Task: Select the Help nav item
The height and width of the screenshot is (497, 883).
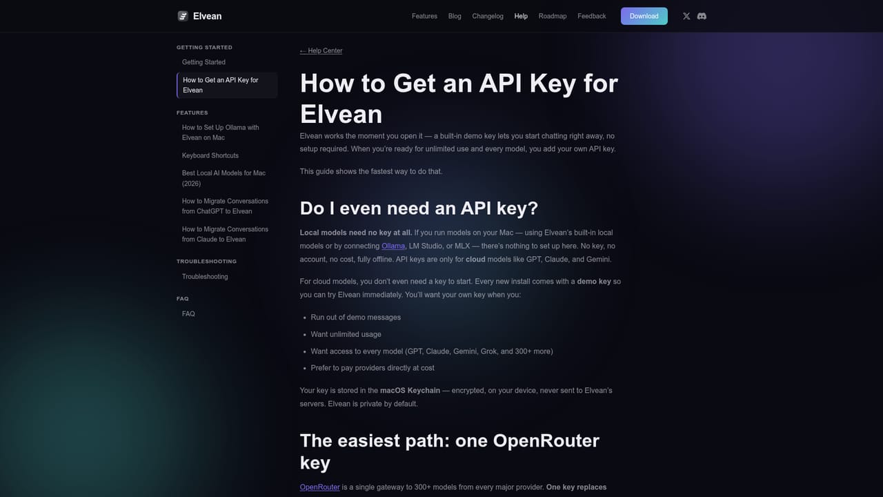Action: coord(521,16)
